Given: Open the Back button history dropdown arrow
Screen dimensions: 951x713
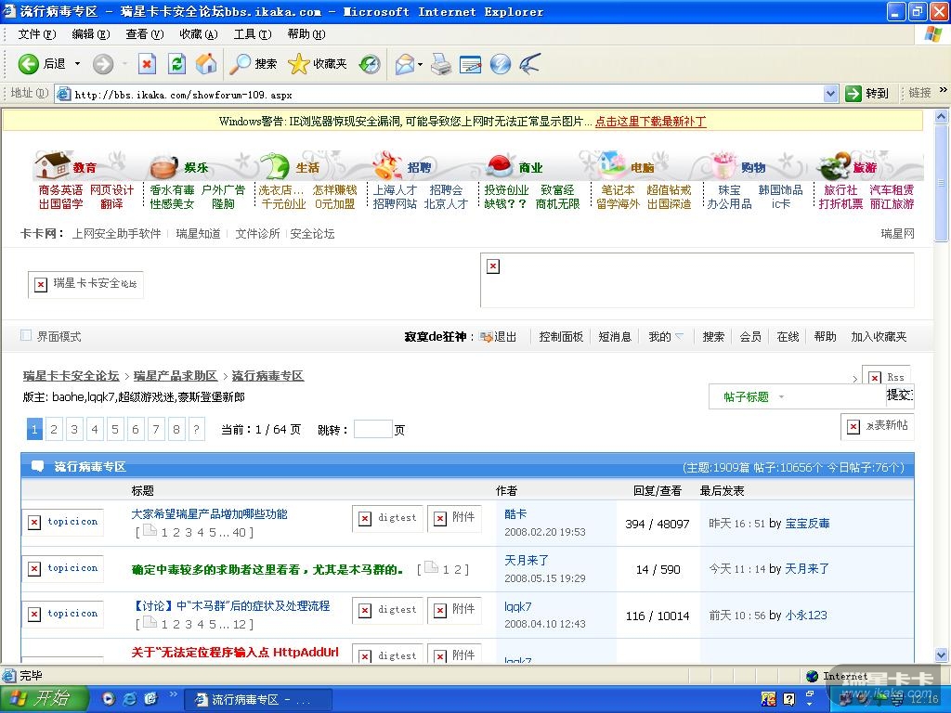Looking at the screenshot, I should (x=78, y=64).
